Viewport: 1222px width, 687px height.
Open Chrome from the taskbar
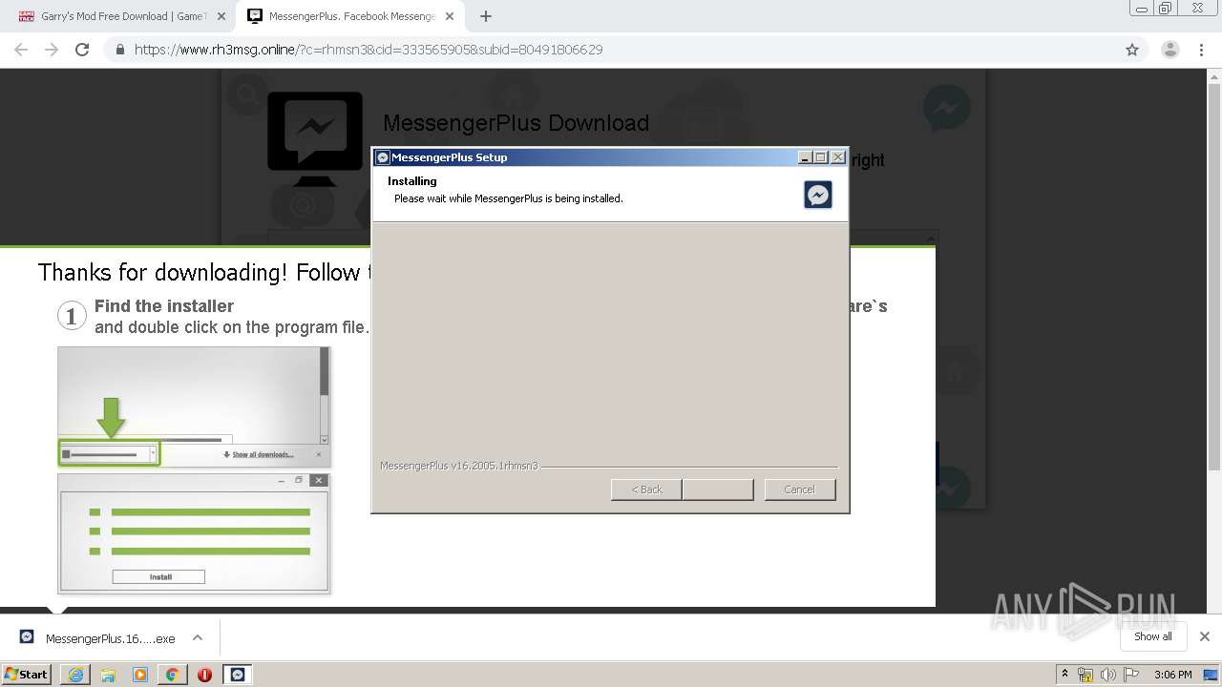[172, 675]
